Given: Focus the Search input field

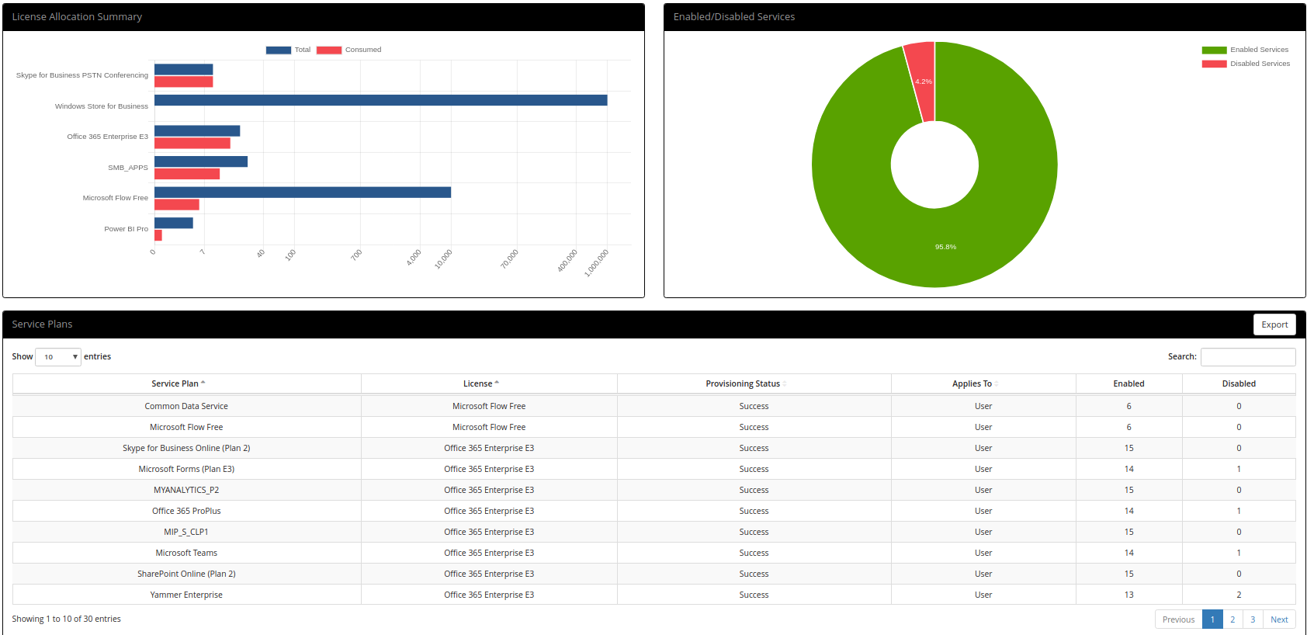Looking at the screenshot, I should tap(1248, 357).
